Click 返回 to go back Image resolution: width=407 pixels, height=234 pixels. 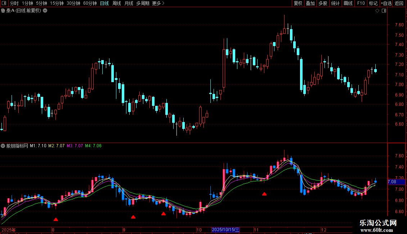point(399,3)
